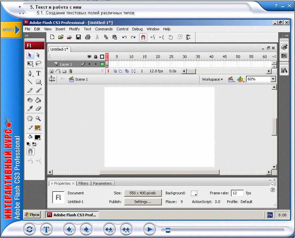The width and height of the screenshot is (295, 238).
Task: Click the publish Settings button
Action: (143, 201)
